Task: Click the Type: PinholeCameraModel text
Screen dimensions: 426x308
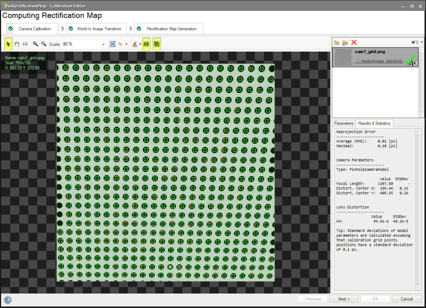Action: 363,169
